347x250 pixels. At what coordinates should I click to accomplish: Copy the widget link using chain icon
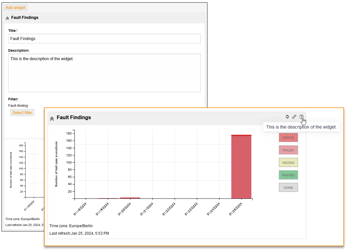coord(294,117)
